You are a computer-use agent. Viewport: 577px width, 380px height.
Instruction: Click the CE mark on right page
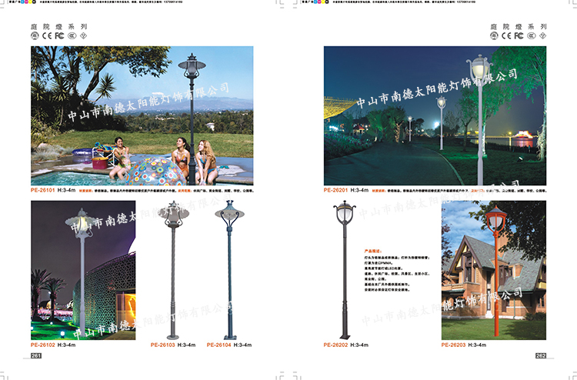click(507, 35)
